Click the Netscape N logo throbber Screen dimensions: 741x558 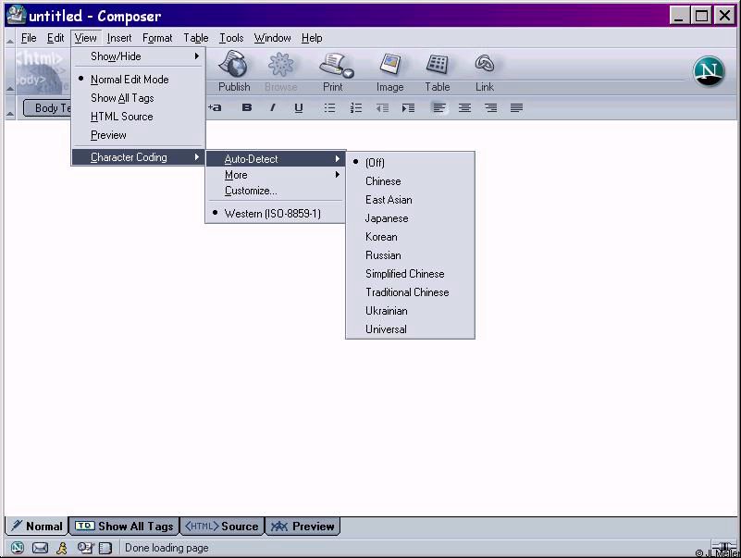click(709, 71)
